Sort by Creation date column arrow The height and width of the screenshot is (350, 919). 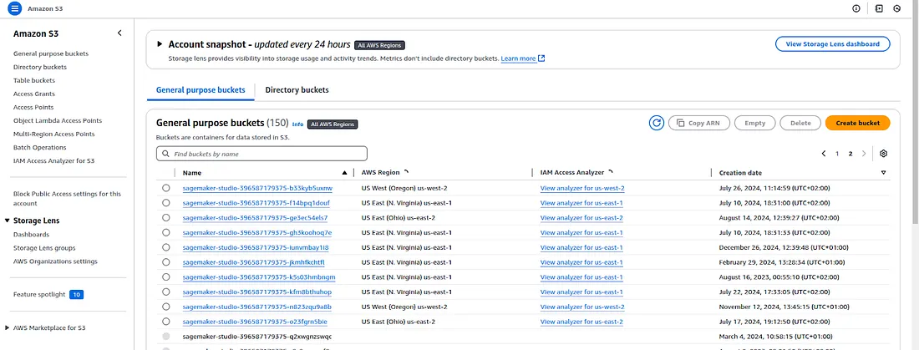pyautogui.click(x=883, y=173)
